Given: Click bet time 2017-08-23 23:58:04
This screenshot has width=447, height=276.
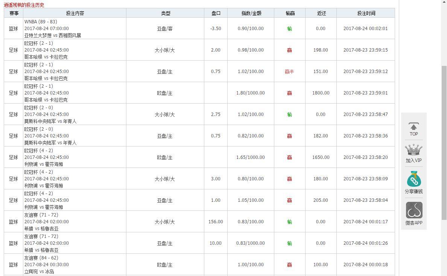Looking at the screenshot, I should pos(365,200).
